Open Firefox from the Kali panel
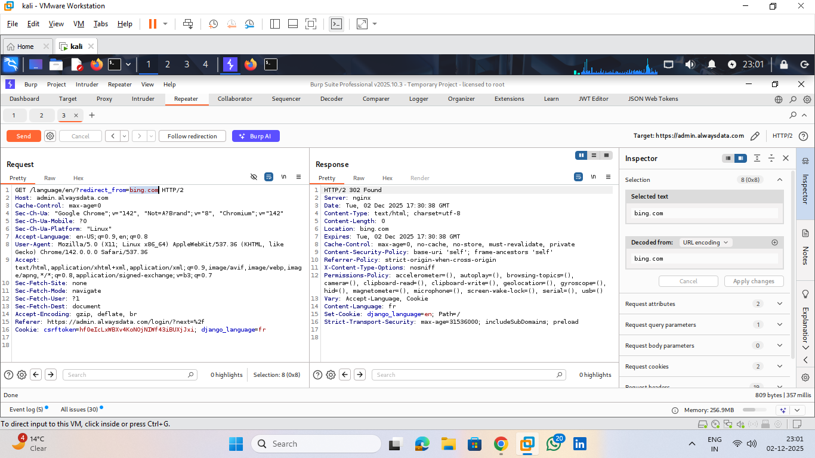 (97, 64)
